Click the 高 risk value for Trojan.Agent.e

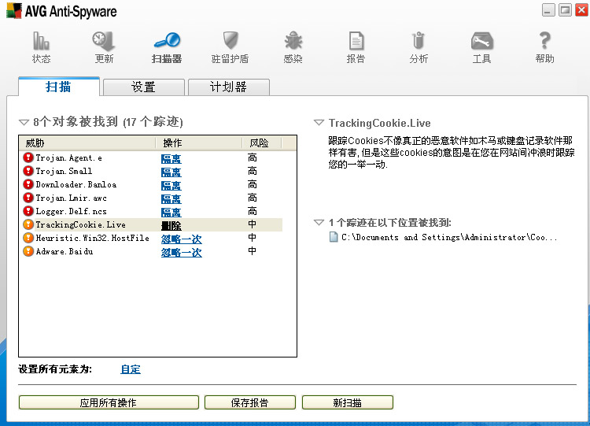[252, 157]
